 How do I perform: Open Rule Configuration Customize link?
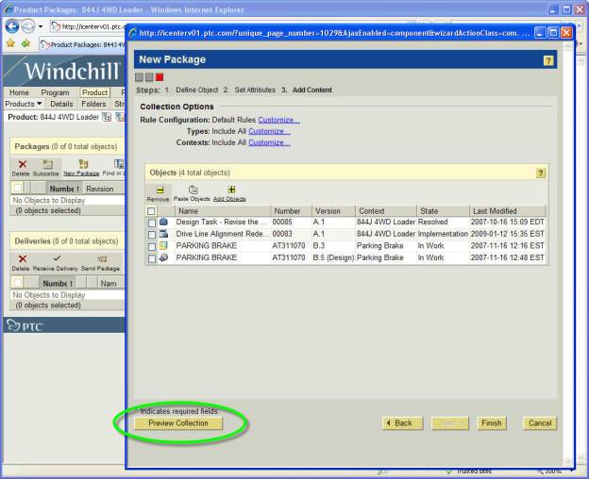coord(278,120)
